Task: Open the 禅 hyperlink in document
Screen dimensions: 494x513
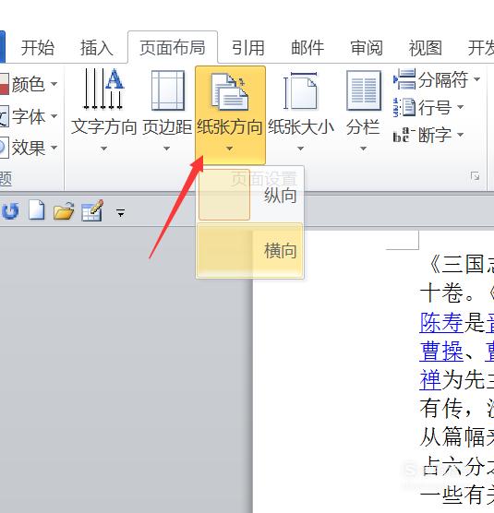Action: click(x=430, y=380)
